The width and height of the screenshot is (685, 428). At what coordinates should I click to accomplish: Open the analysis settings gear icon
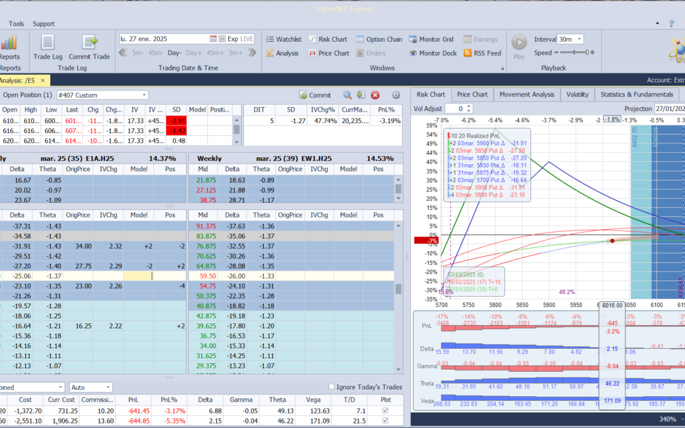click(396, 95)
